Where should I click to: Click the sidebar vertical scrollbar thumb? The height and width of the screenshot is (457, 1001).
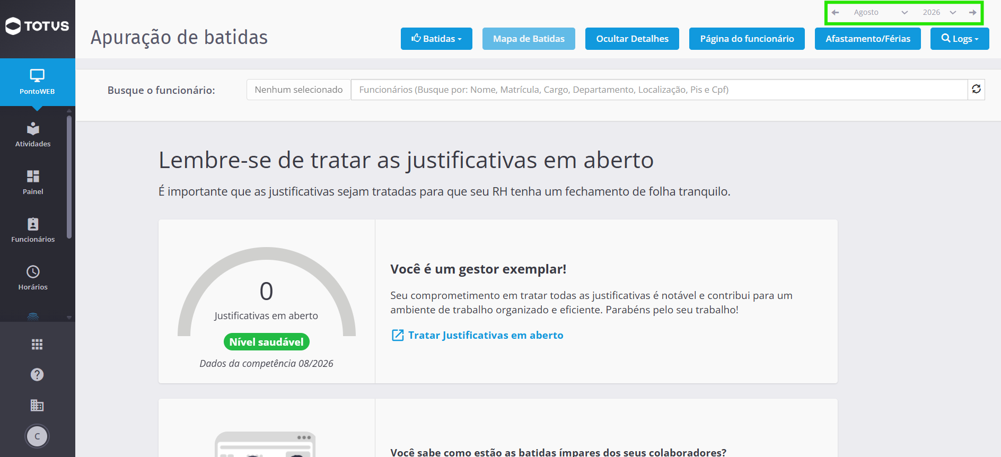(69, 178)
